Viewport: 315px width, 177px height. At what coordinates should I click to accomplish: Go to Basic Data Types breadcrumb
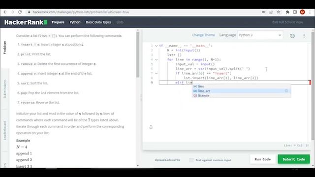click(98, 22)
